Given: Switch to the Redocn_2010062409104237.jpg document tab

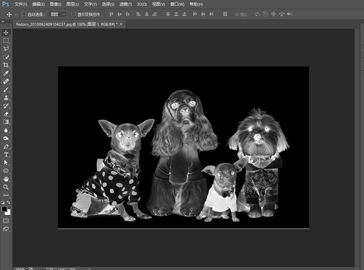Looking at the screenshot, I should 67,24.
